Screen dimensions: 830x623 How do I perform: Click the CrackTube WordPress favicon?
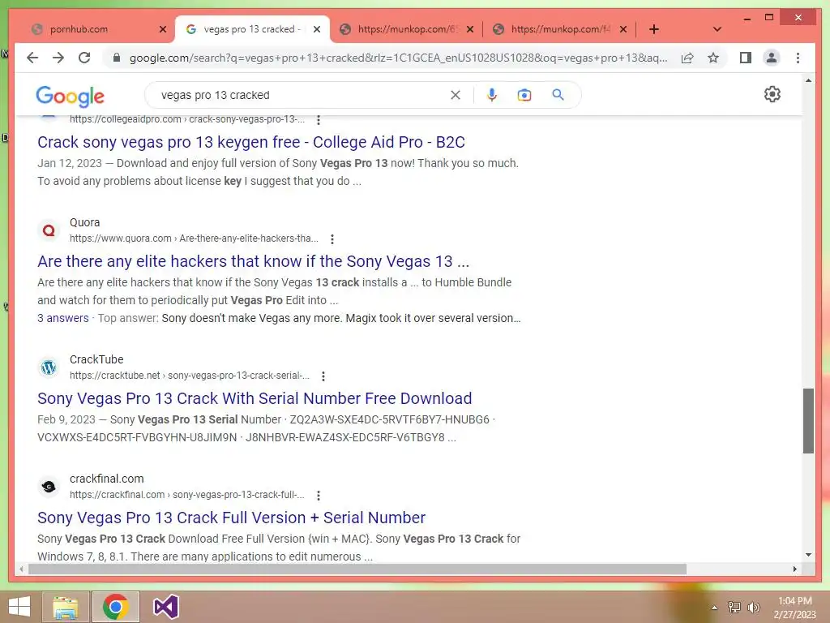(49, 367)
